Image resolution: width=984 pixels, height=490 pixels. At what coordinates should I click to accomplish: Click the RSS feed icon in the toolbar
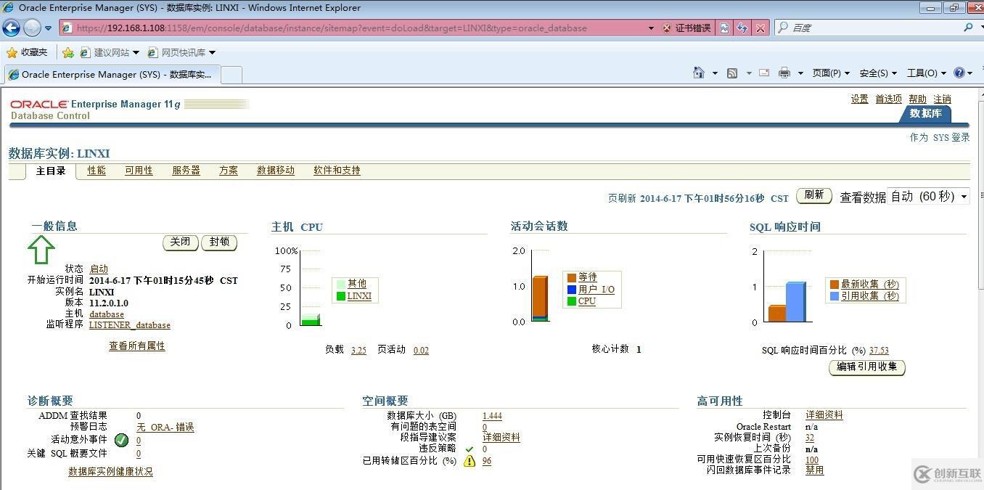tap(732, 73)
